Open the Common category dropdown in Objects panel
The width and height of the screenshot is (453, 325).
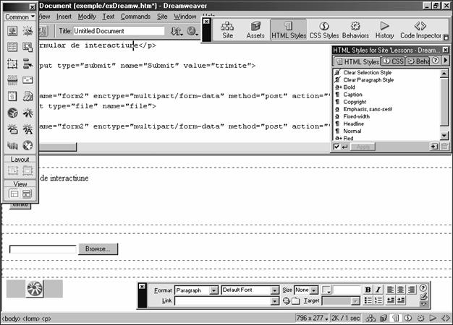point(20,17)
